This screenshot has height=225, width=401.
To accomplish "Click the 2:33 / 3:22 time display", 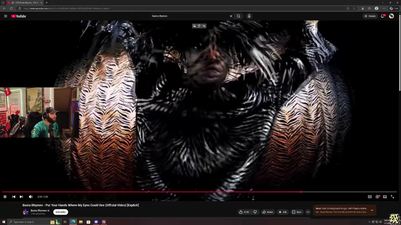I will pos(43,197).
